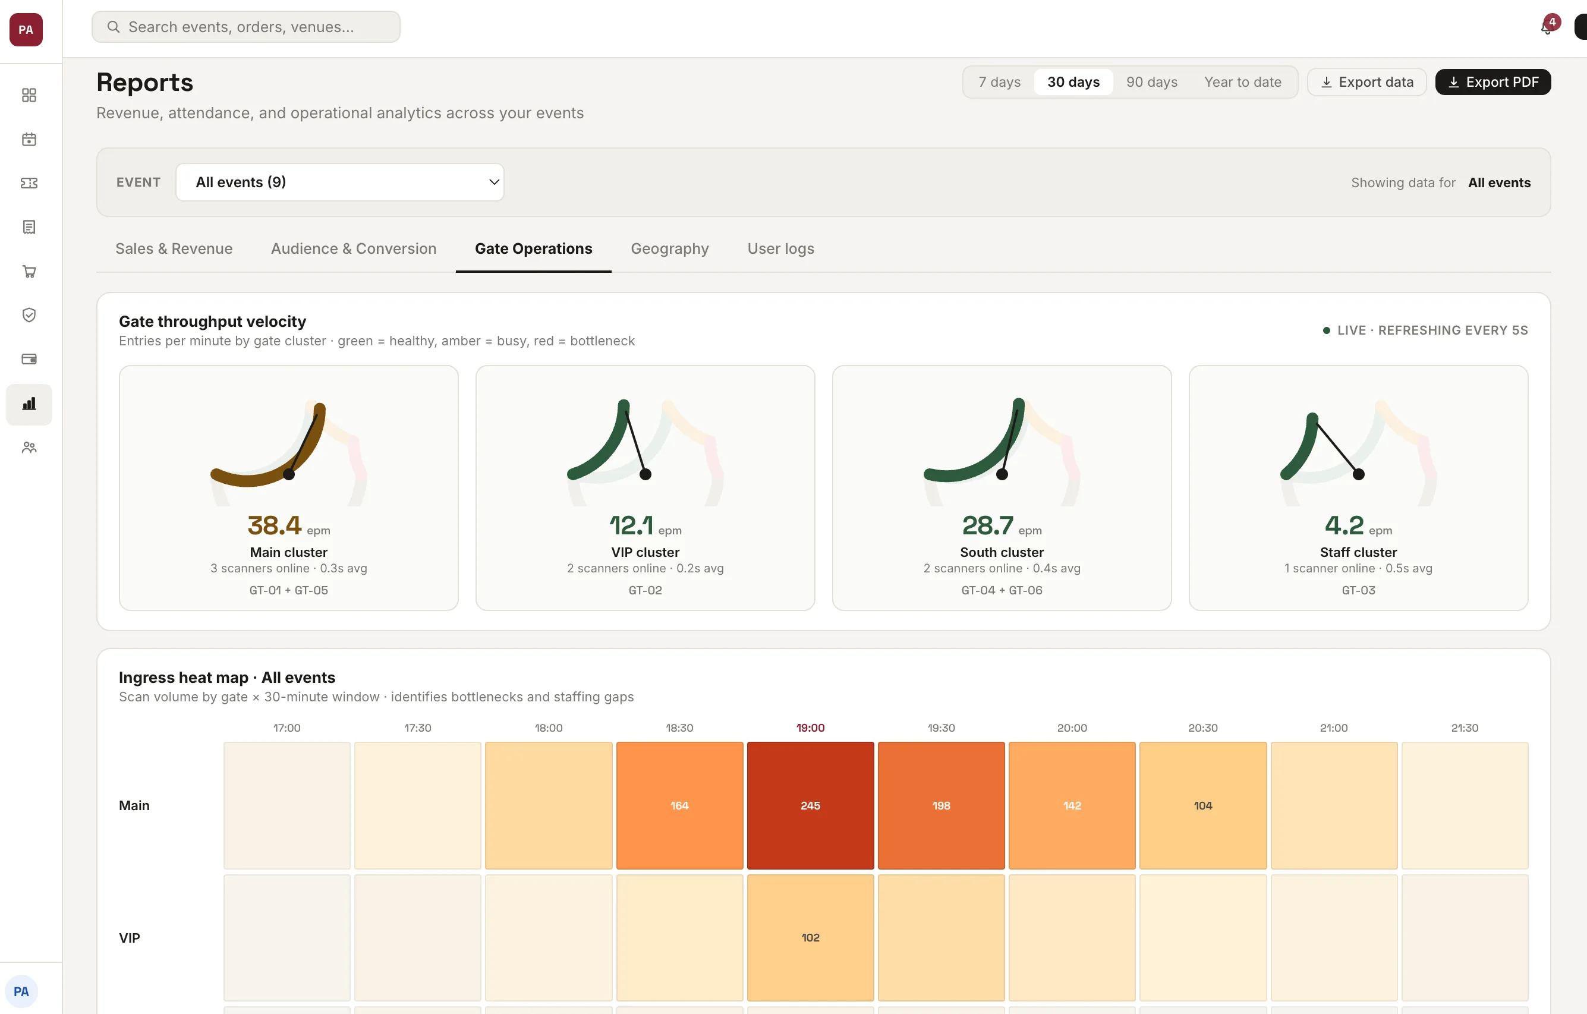Viewport: 1587px width, 1014px height.
Task: Click the 12.1 epm value
Action: point(645,525)
